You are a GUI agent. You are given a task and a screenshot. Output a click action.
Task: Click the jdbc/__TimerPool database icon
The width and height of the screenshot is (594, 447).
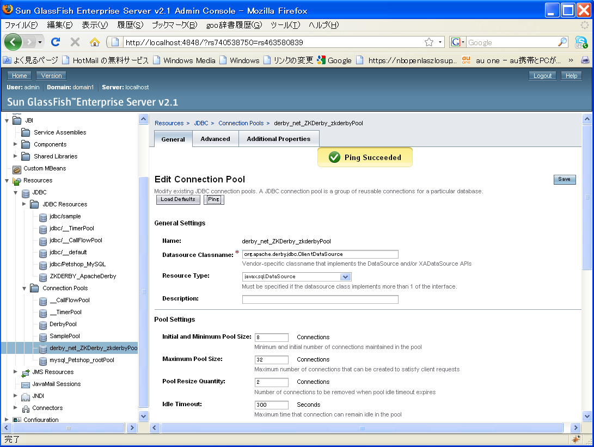43,229
